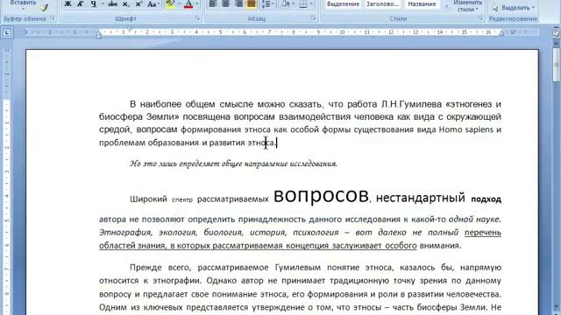561x315 pixels.
Task: Click the italic line Но это лишь определяет
Action: coord(234,164)
